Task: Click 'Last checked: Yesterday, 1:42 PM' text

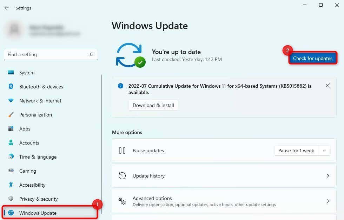Action: pos(187,59)
